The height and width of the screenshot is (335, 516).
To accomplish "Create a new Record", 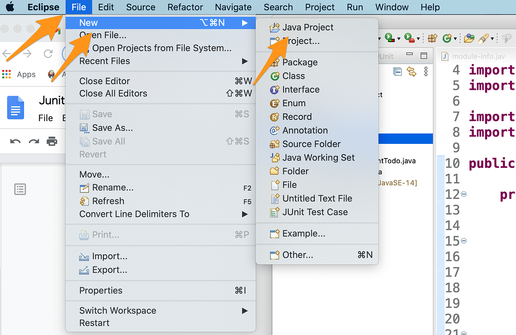I will [297, 117].
